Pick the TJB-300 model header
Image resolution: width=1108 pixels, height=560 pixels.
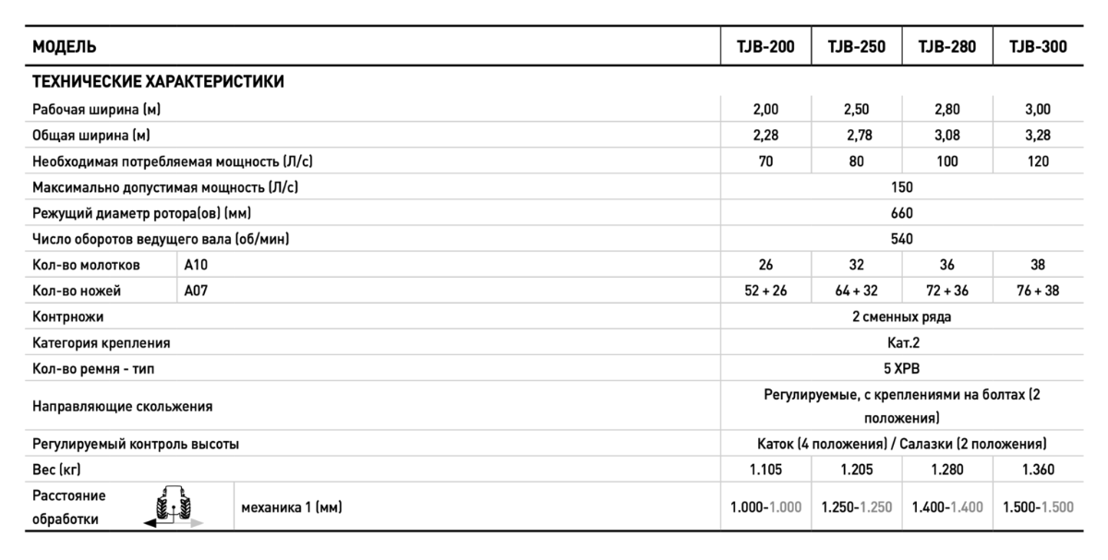[x=1037, y=46]
